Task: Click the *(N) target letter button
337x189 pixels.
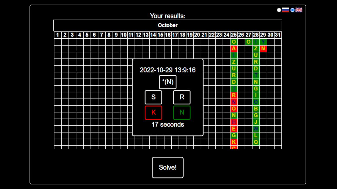Action: point(168,82)
